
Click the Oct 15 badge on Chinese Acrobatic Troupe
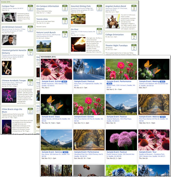[30, 82]
